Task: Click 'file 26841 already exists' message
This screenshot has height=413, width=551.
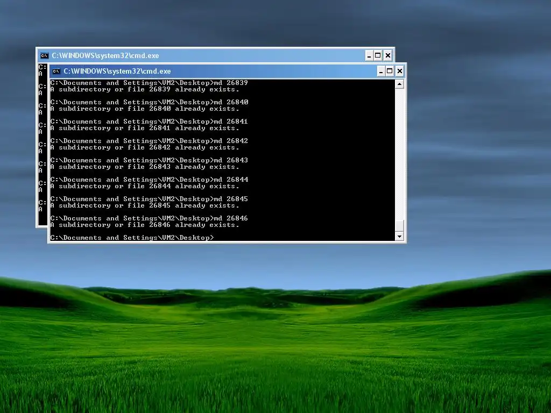Action: click(144, 128)
